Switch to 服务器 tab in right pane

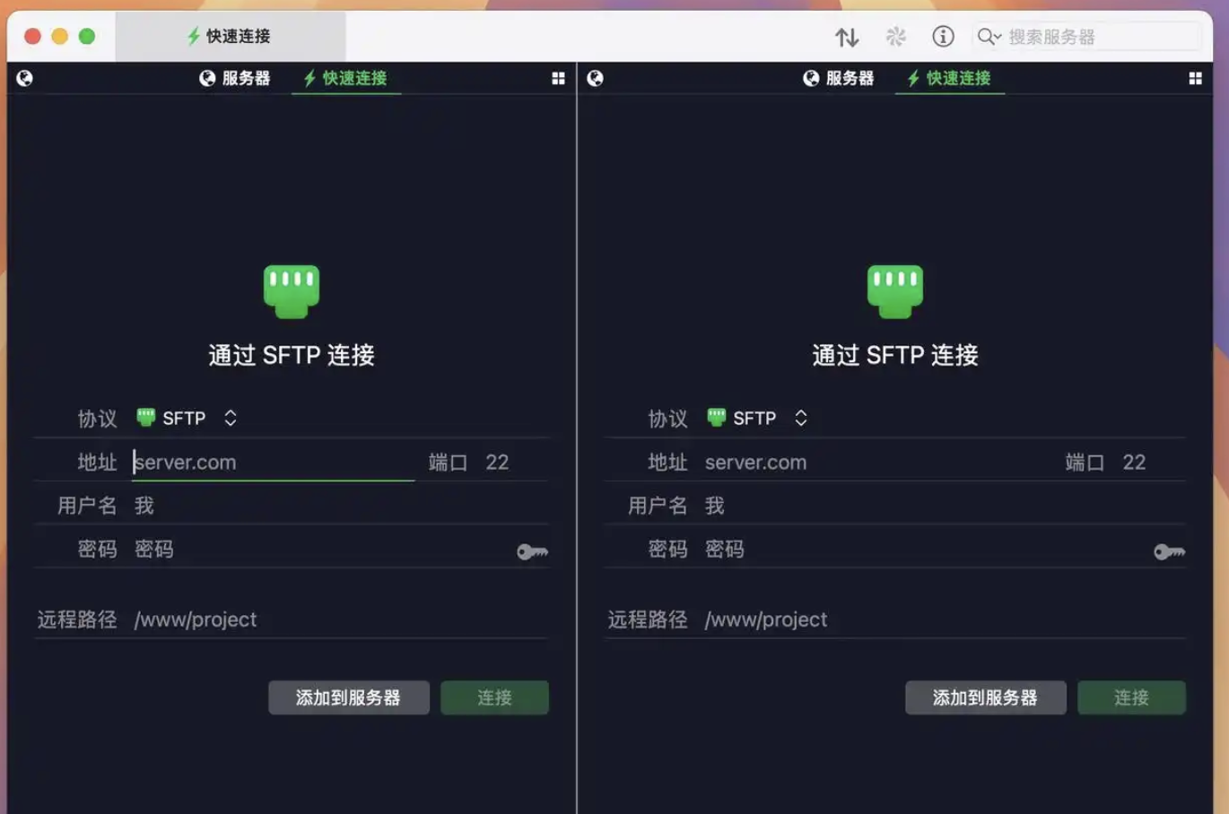839,79
